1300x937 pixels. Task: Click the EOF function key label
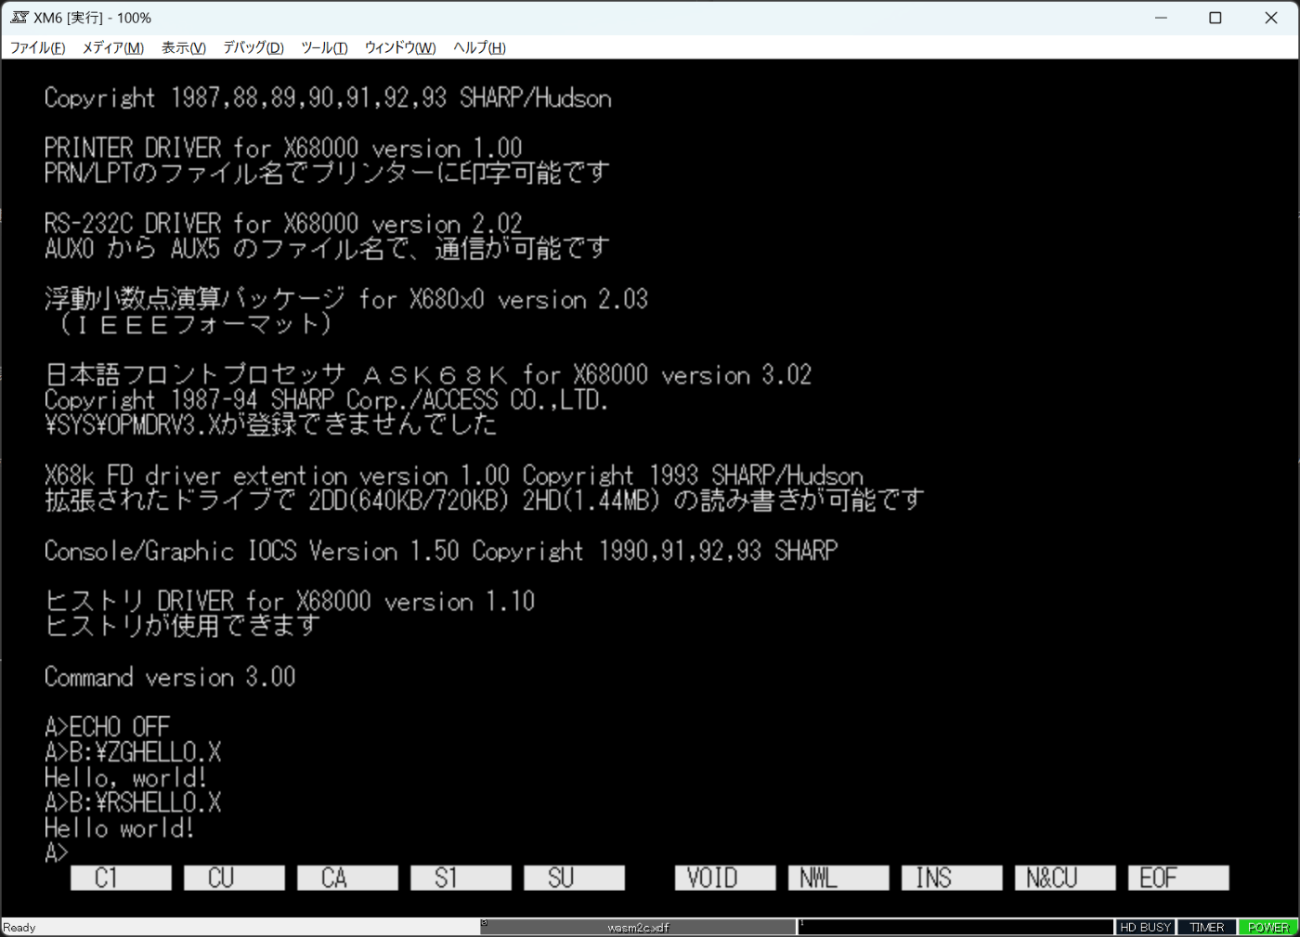tap(1178, 878)
